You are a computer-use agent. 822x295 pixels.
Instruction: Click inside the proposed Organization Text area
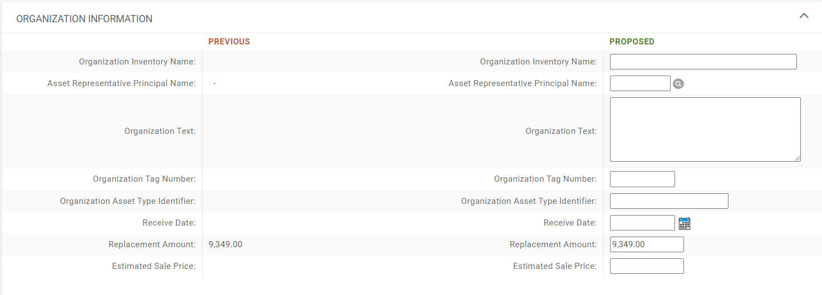(x=705, y=129)
